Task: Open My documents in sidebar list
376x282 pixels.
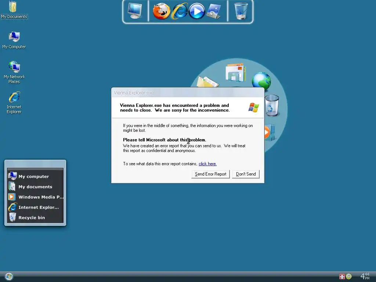Action: click(35, 187)
